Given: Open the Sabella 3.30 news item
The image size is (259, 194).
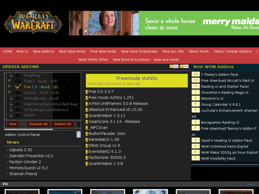Looking at the screenshot, I should pyautogui.click(x=21, y=150).
